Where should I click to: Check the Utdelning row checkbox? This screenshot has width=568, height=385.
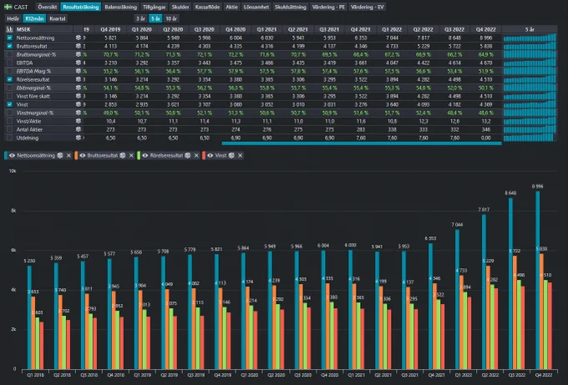10,138
